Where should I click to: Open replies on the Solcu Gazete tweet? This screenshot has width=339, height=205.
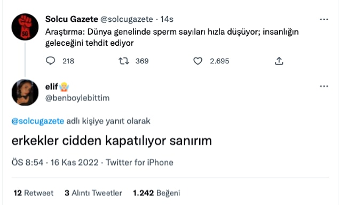point(50,61)
